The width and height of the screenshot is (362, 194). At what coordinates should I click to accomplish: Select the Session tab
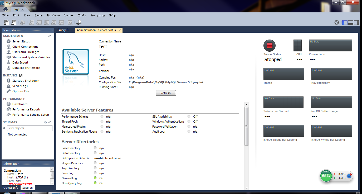coord(27,188)
